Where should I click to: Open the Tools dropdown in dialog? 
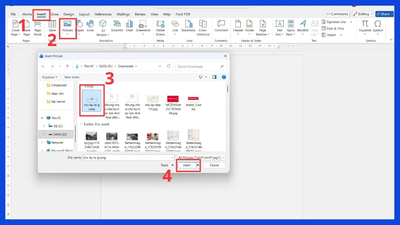(x=167, y=165)
